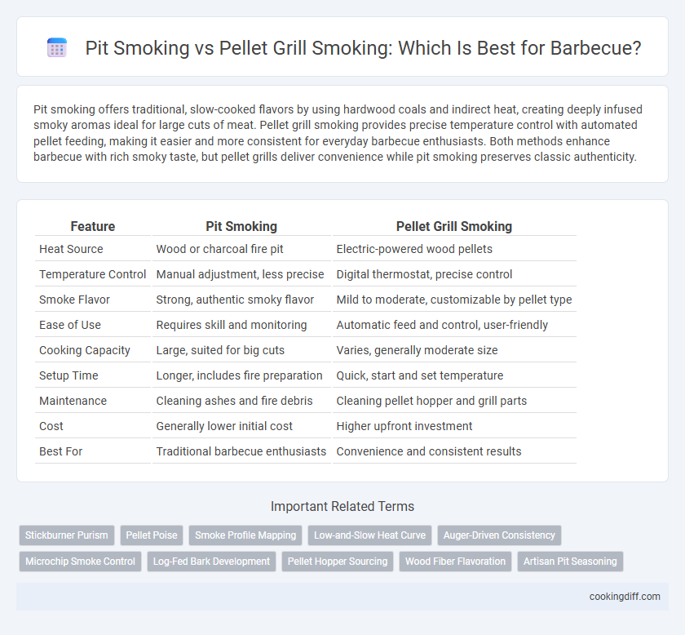Select 'Cleaning ashes and fire debris' cell
This screenshot has width=685, height=635.
pyautogui.click(x=241, y=401)
